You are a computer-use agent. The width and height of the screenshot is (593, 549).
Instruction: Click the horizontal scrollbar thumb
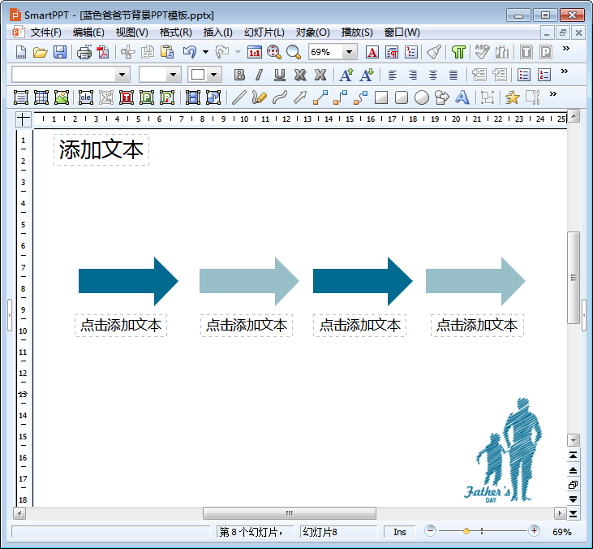point(290,513)
